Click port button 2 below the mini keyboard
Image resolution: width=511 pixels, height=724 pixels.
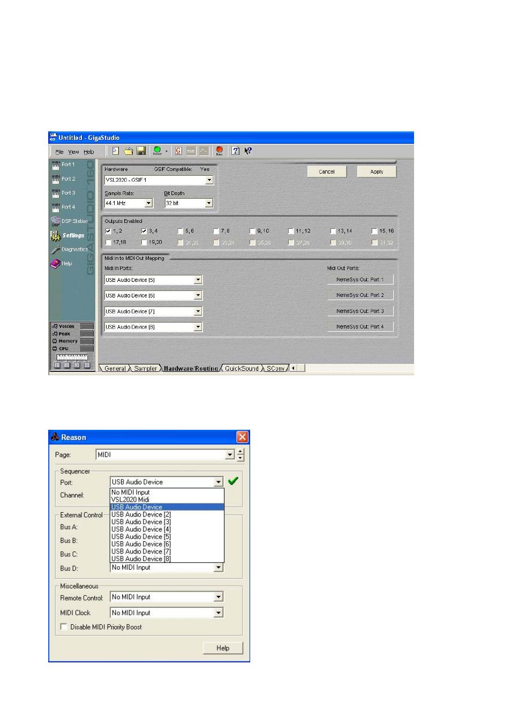67,365
